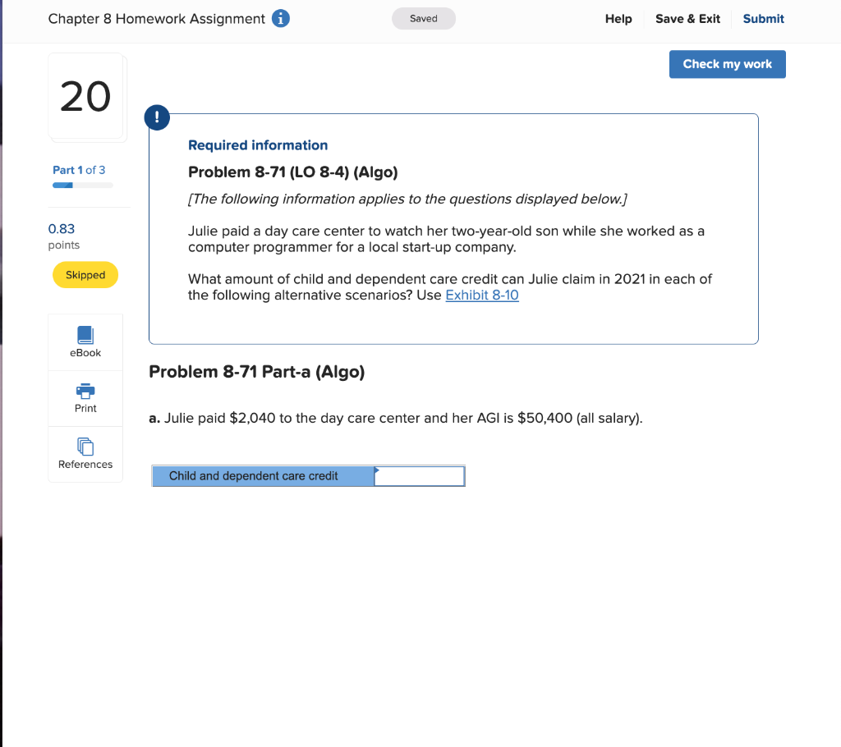Click the Child and dependent care credit label
Screen dimensions: 841x747
[253, 476]
